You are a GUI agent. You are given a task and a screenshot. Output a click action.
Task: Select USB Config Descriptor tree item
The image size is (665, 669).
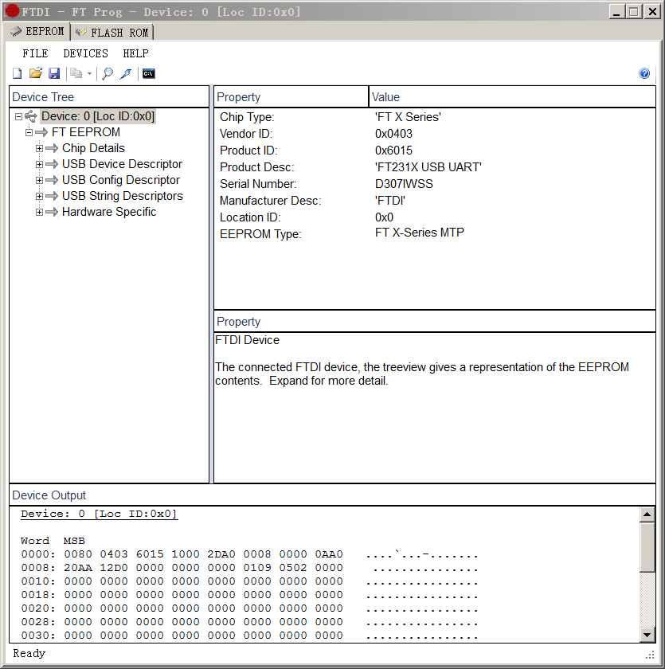pos(121,180)
